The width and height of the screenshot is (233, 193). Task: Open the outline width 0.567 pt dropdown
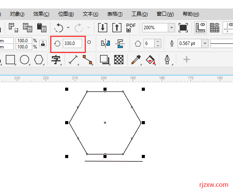(205, 43)
